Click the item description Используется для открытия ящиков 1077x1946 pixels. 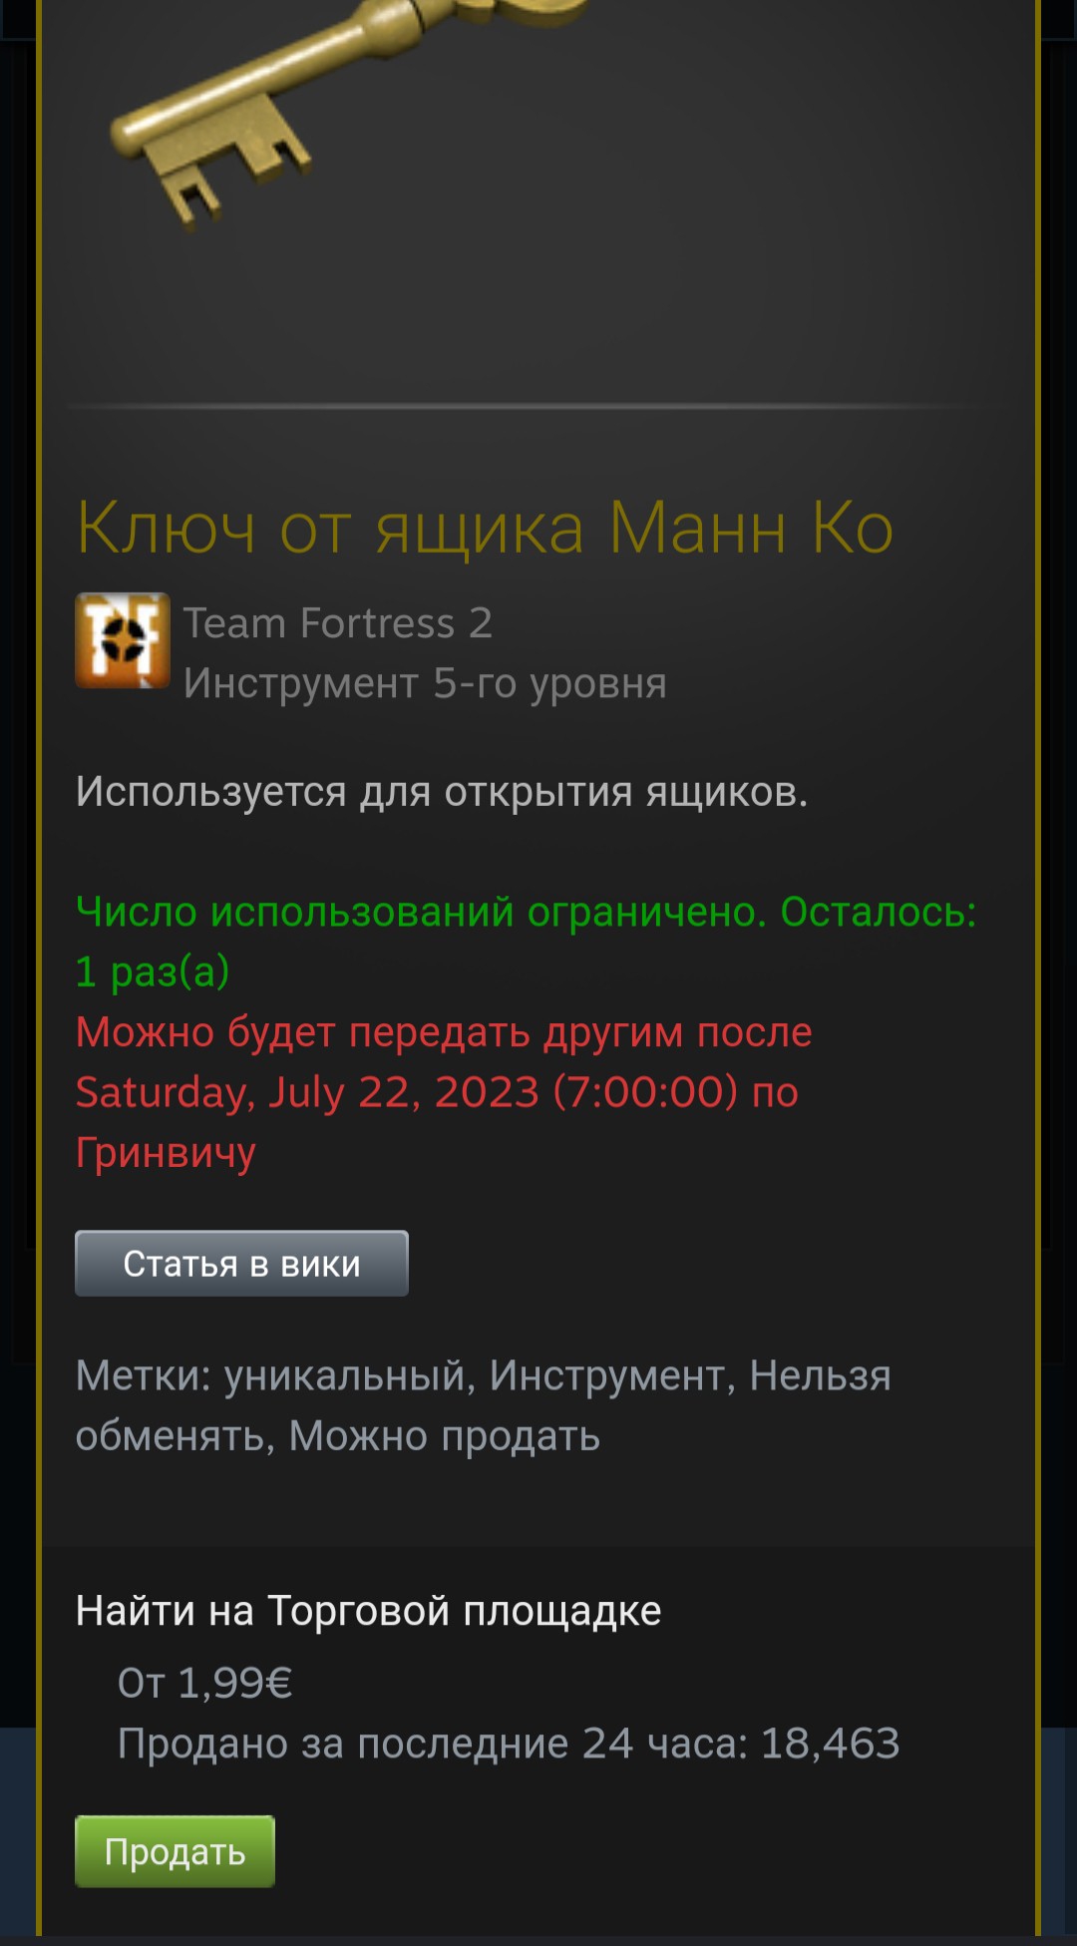[x=442, y=792]
